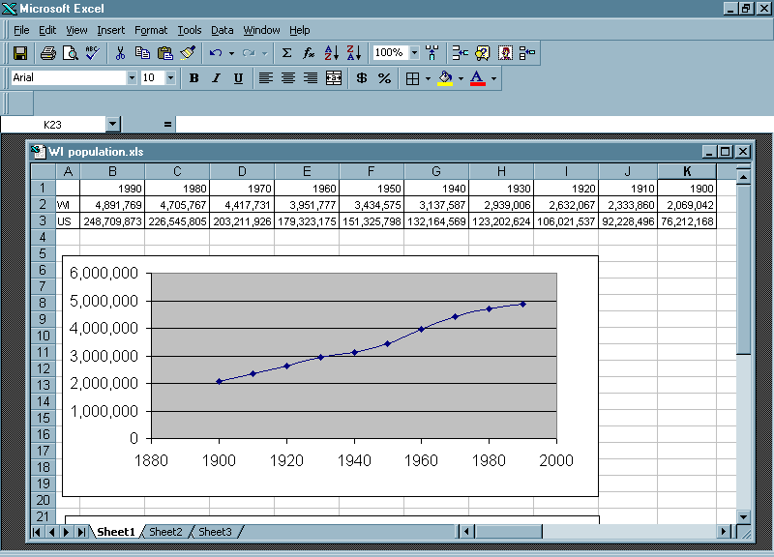
Task: Apply the Currency style dollar icon
Action: click(362, 78)
